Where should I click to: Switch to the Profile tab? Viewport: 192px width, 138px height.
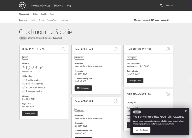[44, 14]
